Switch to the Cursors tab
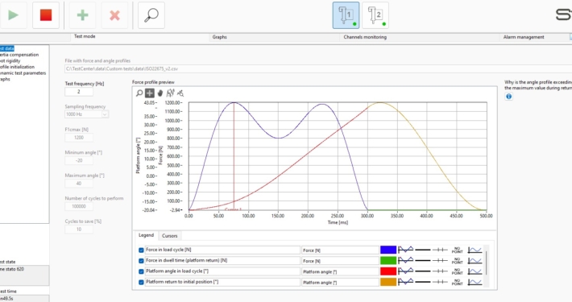This screenshot has height=302, width=572. tap(170, 236)
